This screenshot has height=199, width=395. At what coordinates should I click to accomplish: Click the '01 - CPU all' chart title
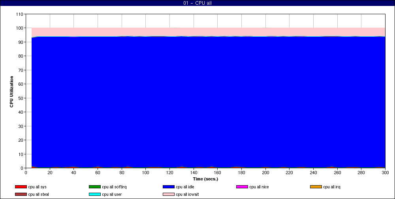pos(197,3)
